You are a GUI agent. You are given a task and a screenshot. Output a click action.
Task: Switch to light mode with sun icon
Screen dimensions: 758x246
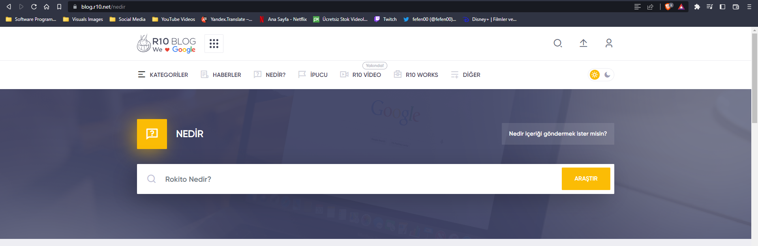[595, 75]
